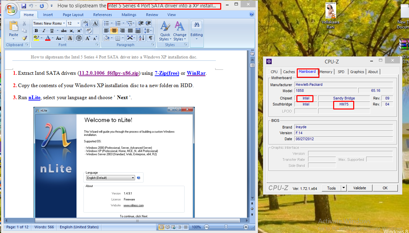
Task: Click the Character Shading icon
Action: [70, 38]
